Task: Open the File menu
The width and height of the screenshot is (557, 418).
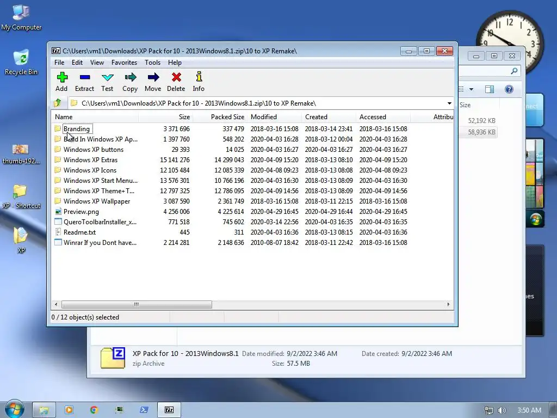Action: coord(59,63)
